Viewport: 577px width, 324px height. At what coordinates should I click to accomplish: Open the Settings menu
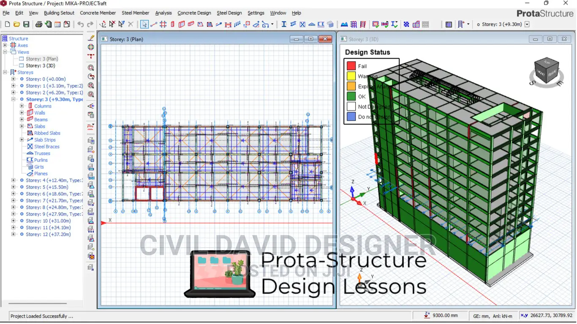tap(256, 13)
